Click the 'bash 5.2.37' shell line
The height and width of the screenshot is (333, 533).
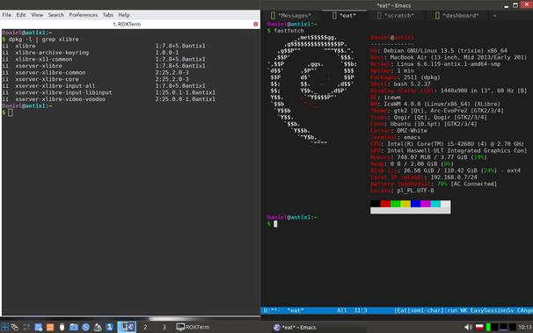pos(400,83)
